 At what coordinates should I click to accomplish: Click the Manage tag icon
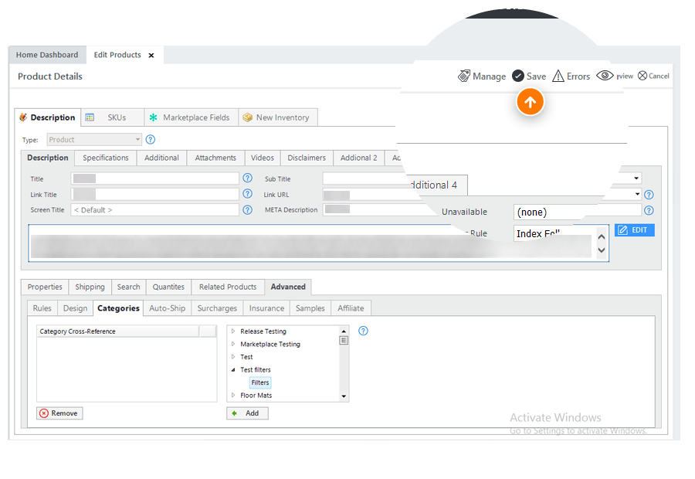pos(463,76)
